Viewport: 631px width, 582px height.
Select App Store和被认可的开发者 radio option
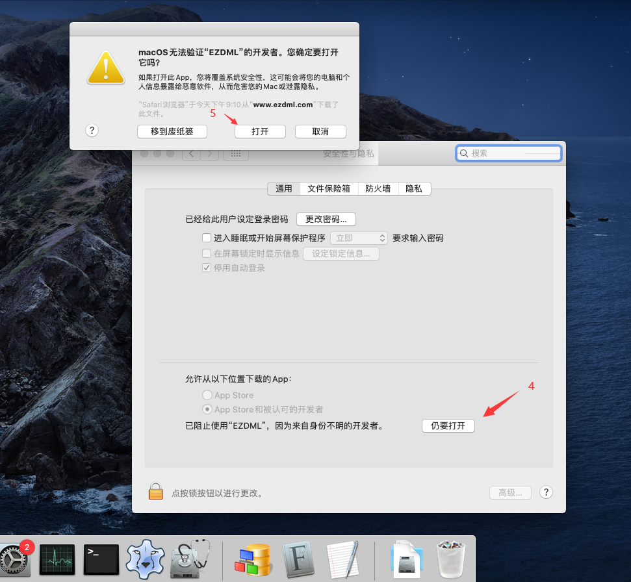pos(207,409)
